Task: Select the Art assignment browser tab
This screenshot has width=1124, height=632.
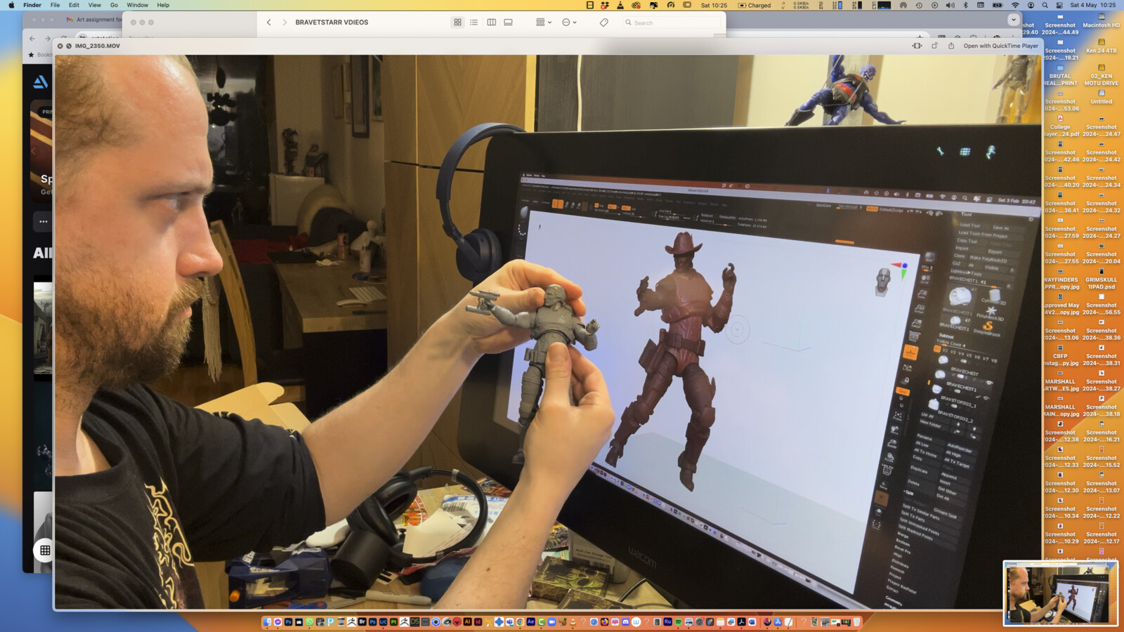Action: (x=94, y=20)
